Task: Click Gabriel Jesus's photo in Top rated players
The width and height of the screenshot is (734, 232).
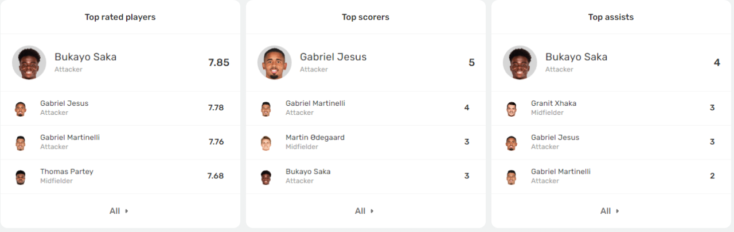Action: click(21, 108)
